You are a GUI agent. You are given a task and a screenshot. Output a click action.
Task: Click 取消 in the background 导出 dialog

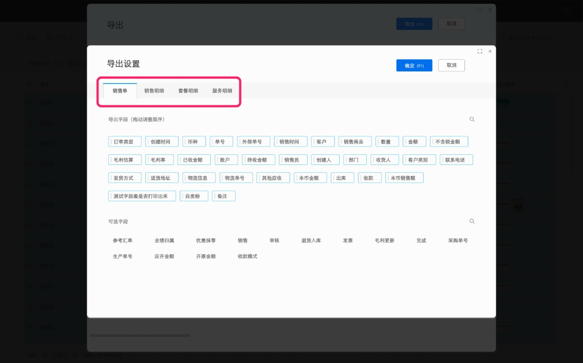451,24
